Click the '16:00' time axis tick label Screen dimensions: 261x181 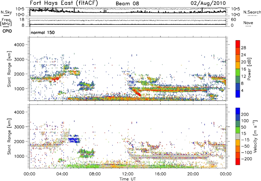[x=161, y=174]
